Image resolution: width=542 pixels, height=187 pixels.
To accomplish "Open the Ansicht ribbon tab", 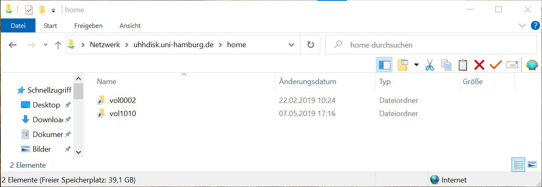I will [130, 25].
